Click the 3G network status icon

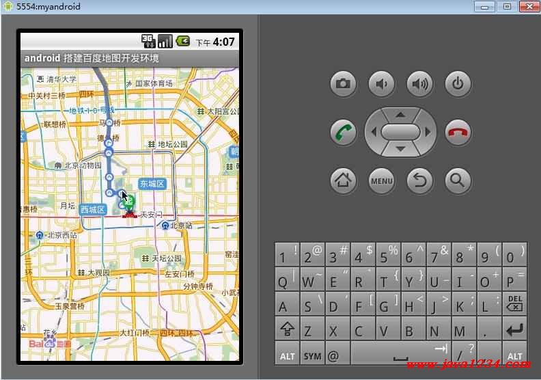pos(148,41)
